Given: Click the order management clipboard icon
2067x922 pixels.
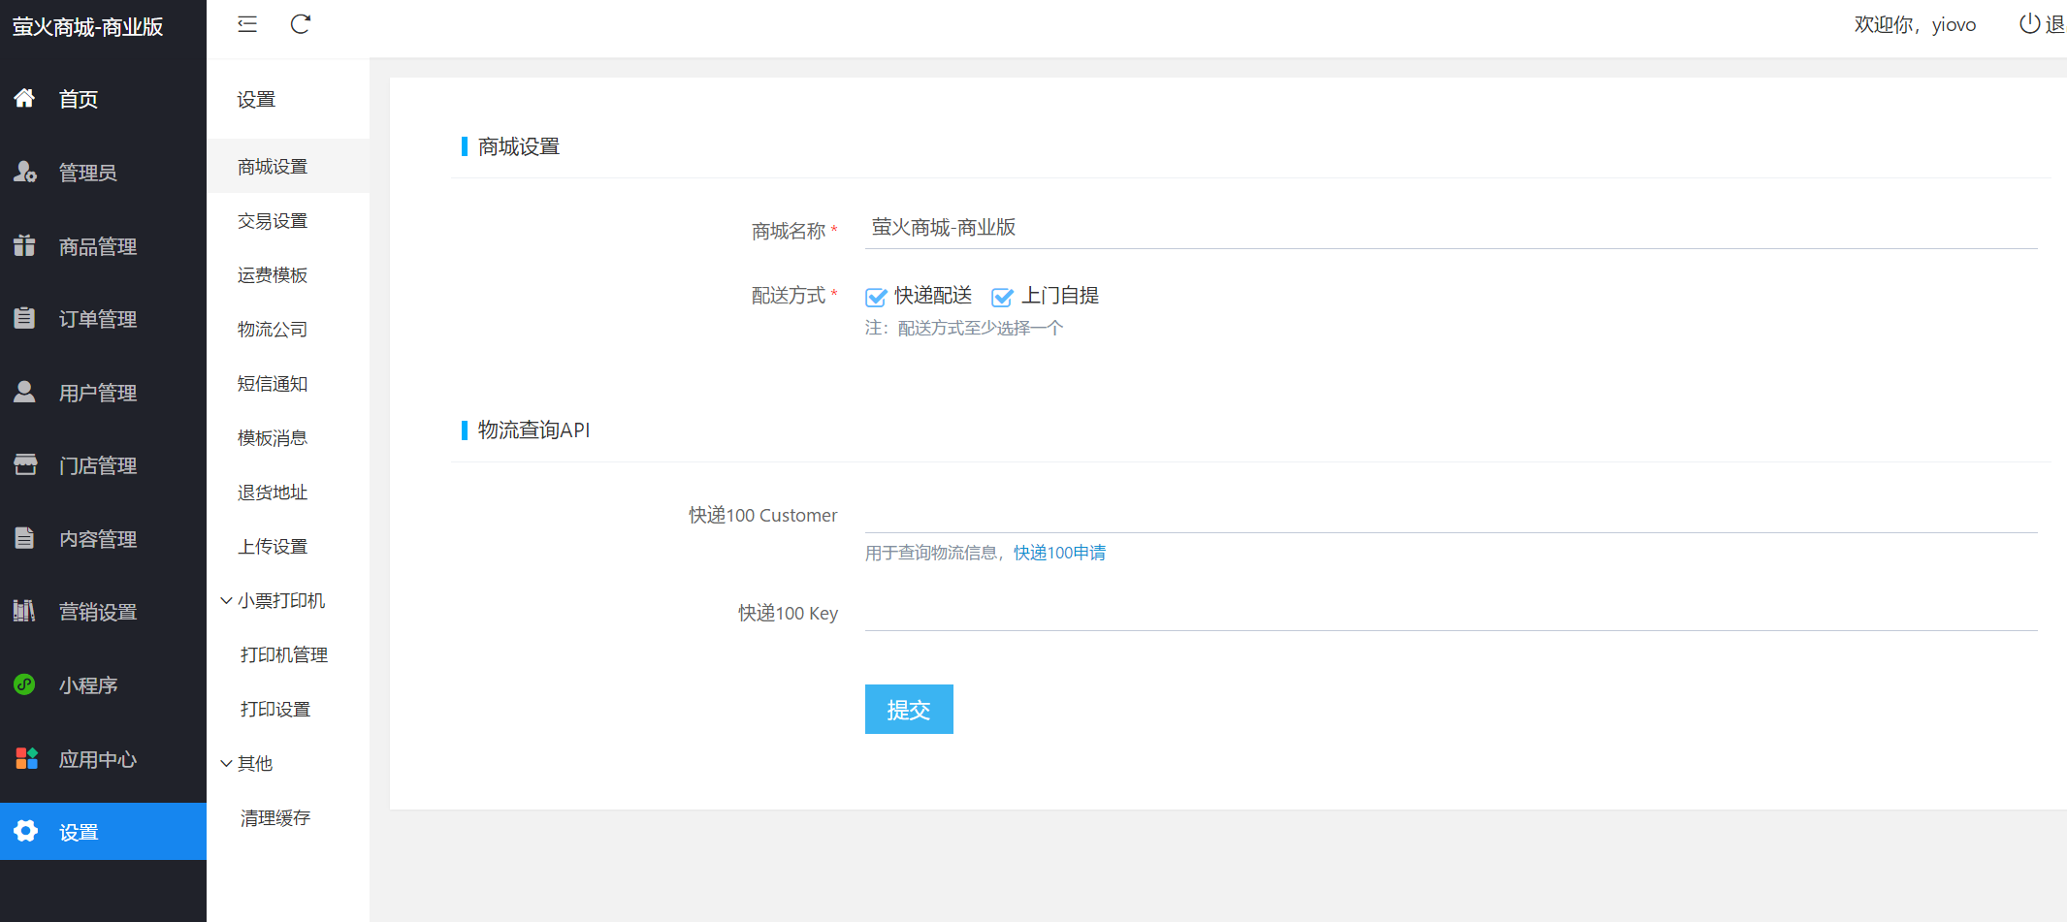Looking at the screenshot, I should click(25, 318).
